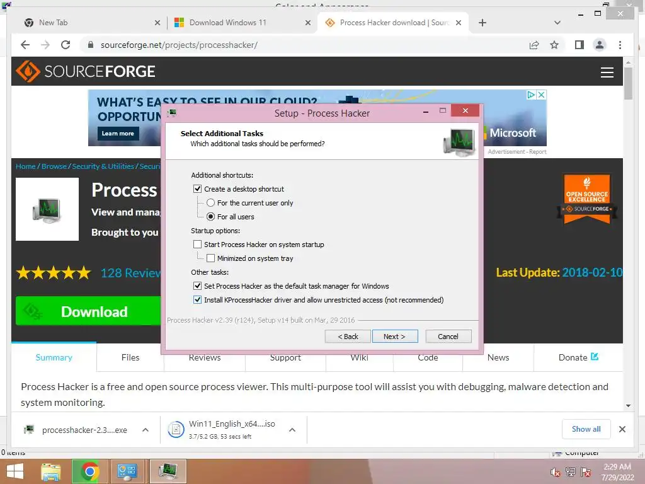Click the Control Panel taskbar icon
The height and width of the screenshot is (484, 645).
click(126, 471)
